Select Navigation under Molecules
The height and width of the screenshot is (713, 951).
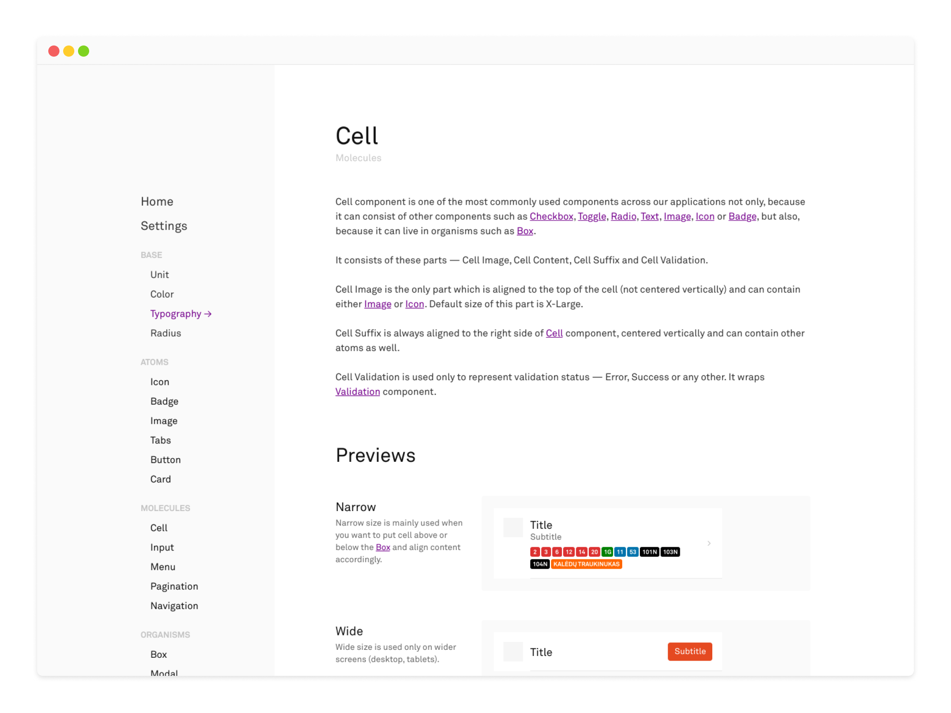pyautogui.click(x=174, y=606)
